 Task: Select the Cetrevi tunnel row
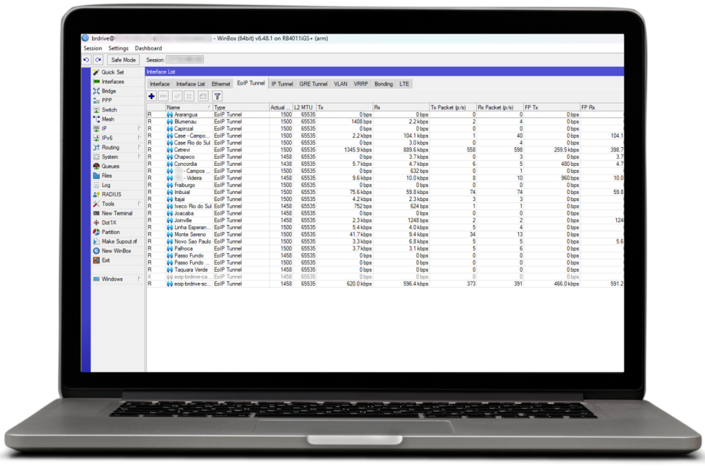coord(385,149)
